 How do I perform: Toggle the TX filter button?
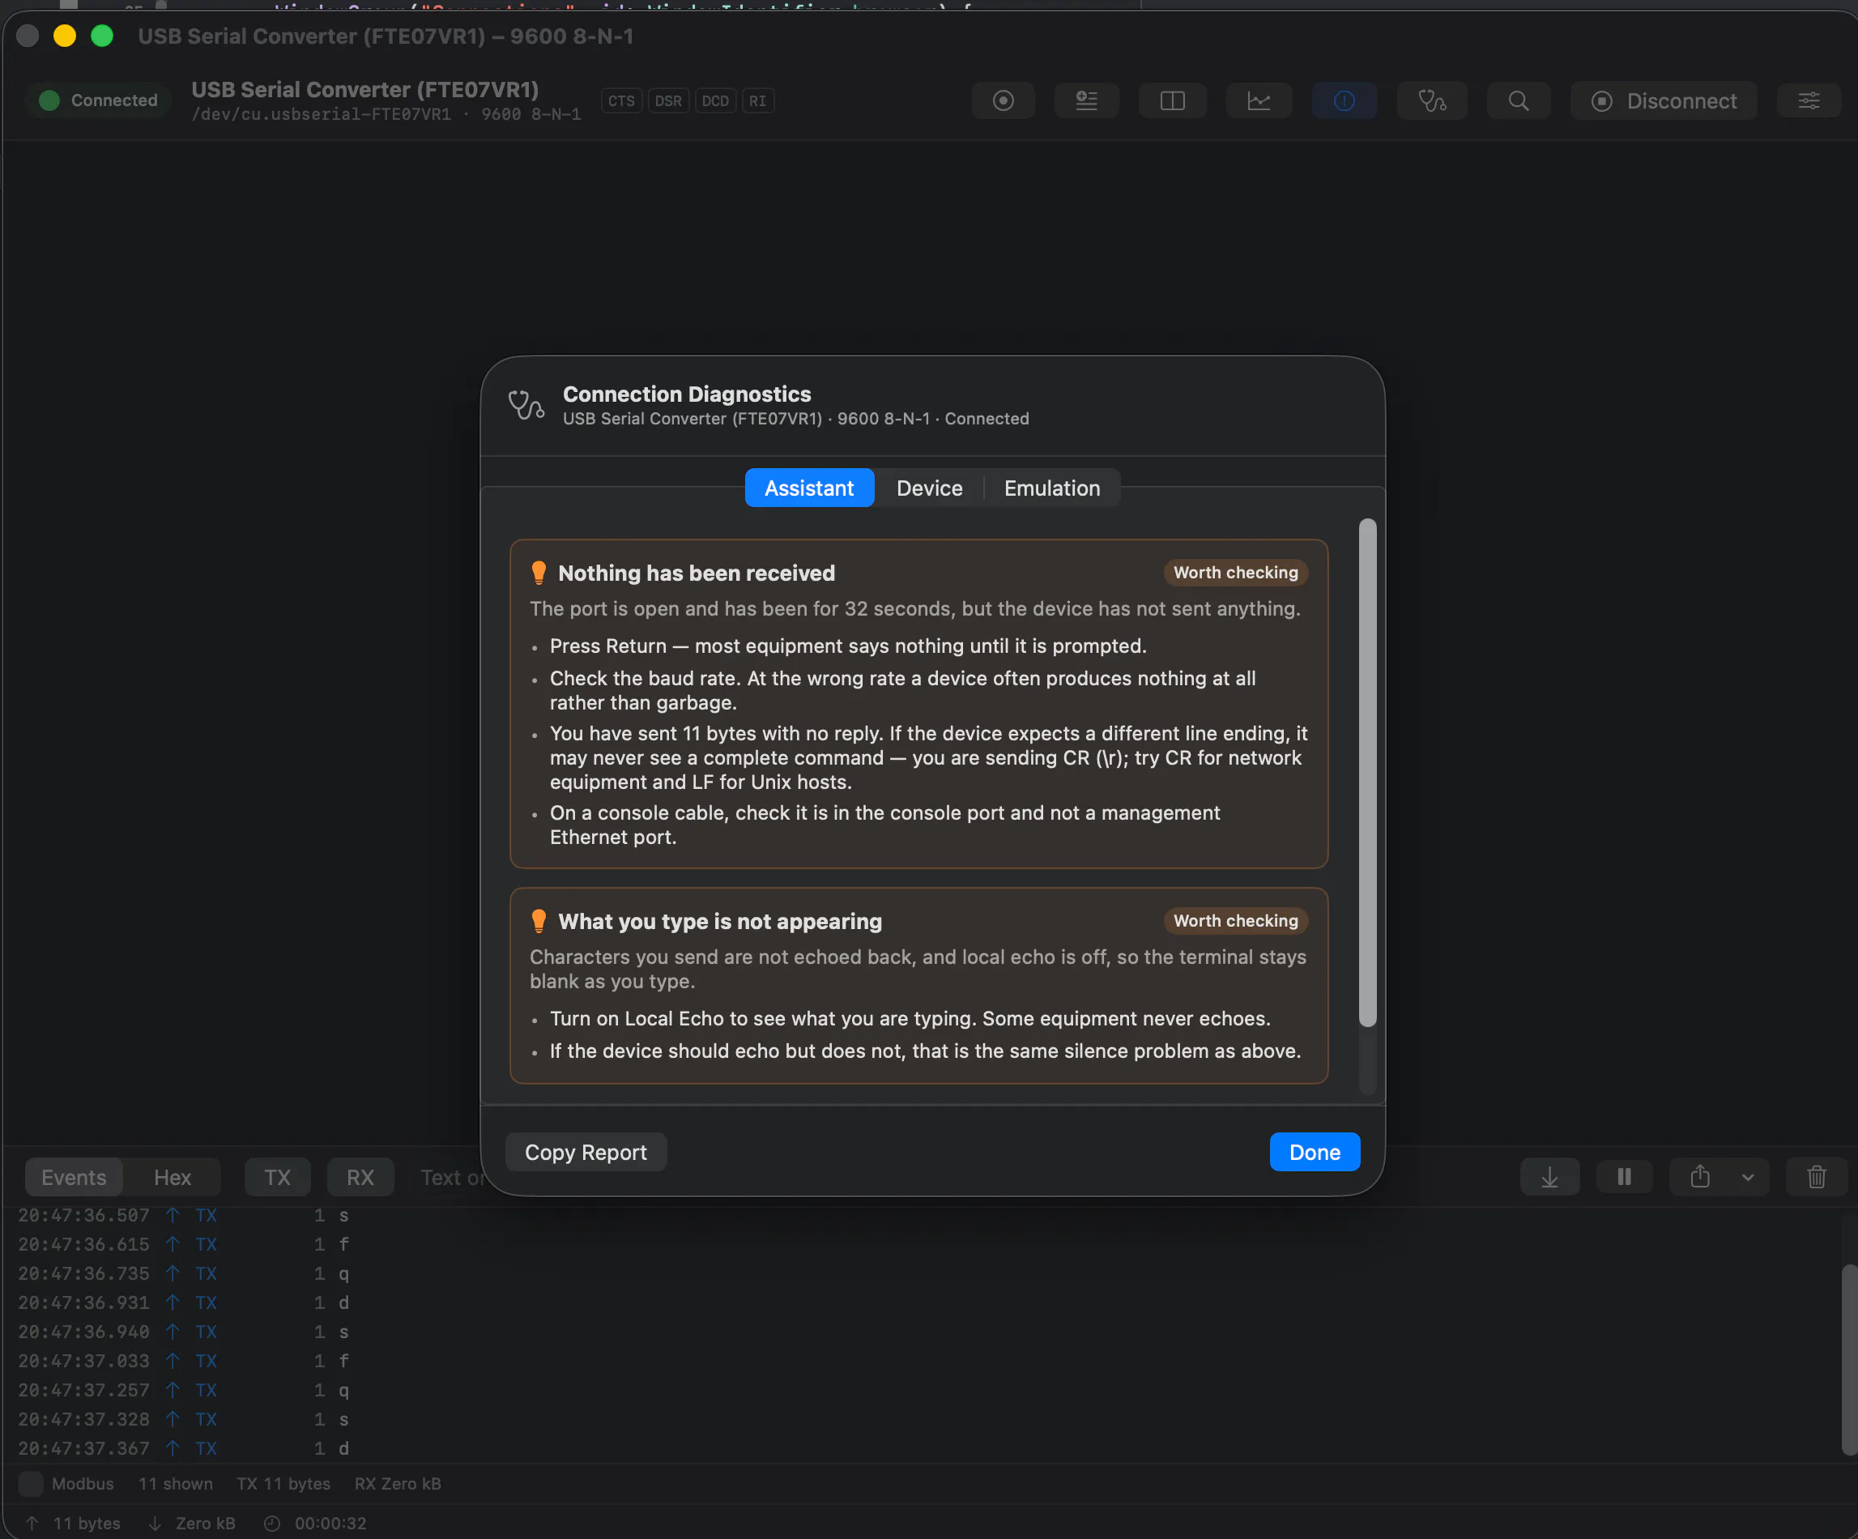click(x=277, y=1177)
